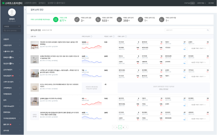The width and height of the screenshot is (217, 135).
Task: Click 로그아웃 in the top right
Action: (211, 3)
